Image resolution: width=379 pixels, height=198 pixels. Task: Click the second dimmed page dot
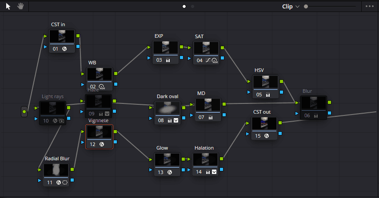point(193,6)
